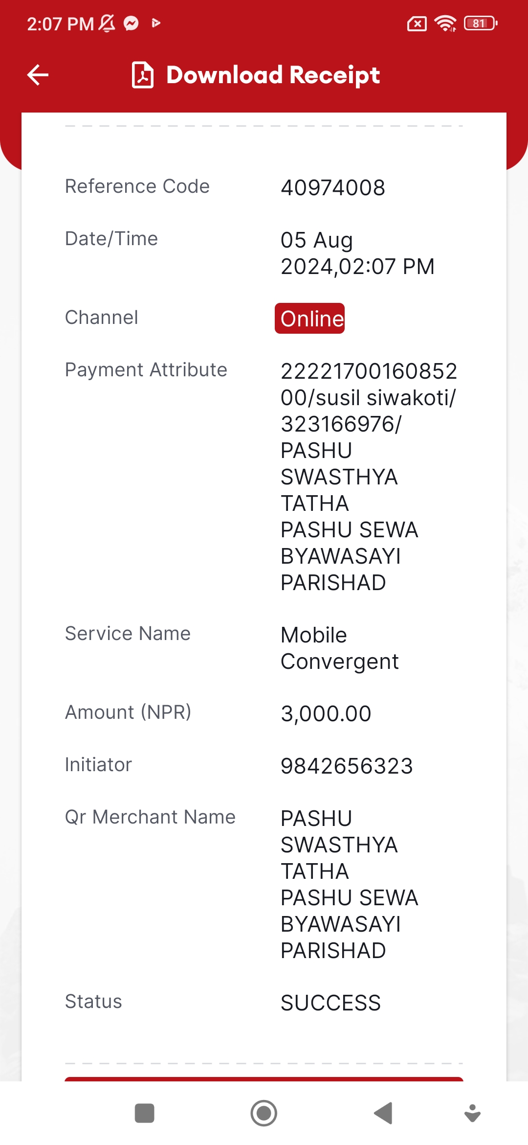Select reference code 40974008
This screenshot has height=1145, width=528.
(x=333, y=188)
